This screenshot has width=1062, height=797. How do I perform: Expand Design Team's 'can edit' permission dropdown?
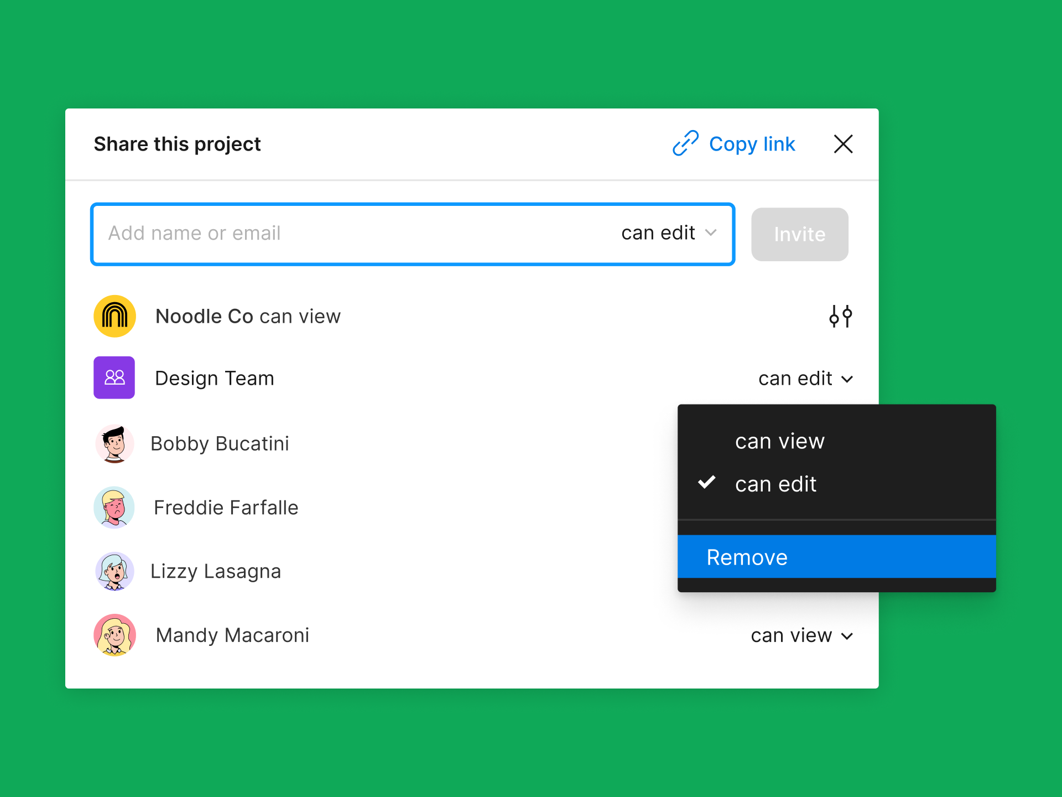click(x=805, y=379)
